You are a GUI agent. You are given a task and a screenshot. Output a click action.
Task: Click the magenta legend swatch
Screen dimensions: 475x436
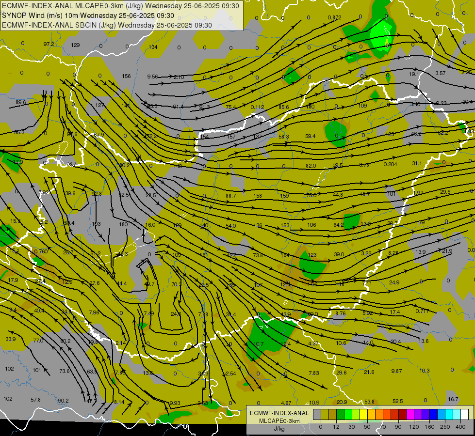pos(410,414)
